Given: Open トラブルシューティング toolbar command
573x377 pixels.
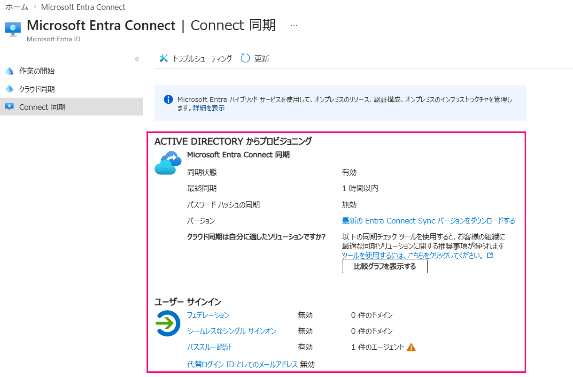Looking at the screenshot, I should (x=196, y=59).
